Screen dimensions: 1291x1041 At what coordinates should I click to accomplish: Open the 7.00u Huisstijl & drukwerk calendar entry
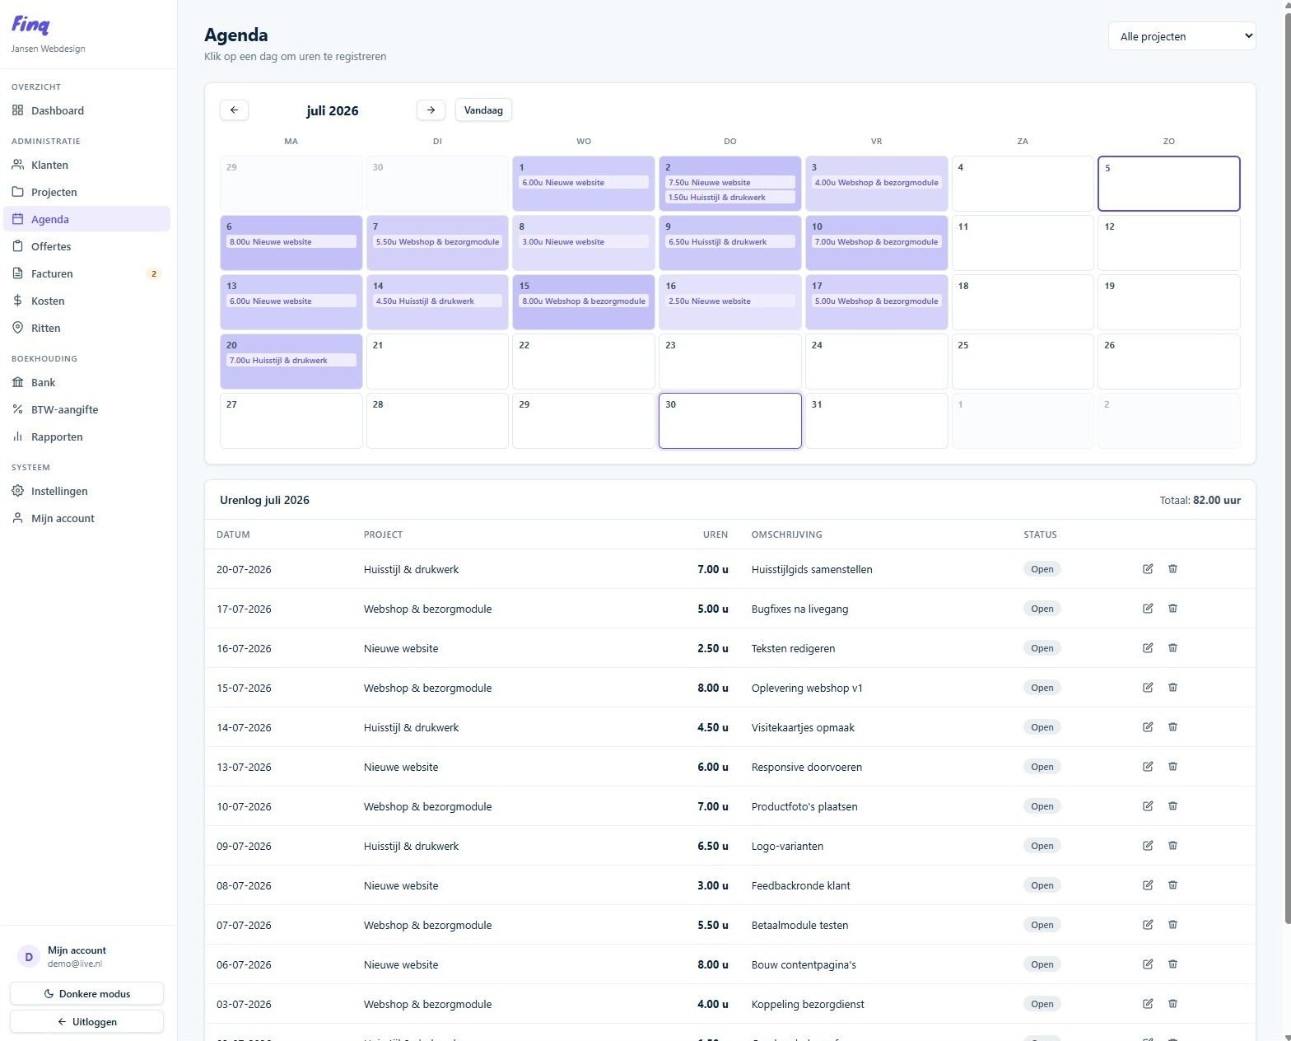click(x=291, y=361)
